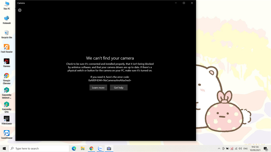
Task: Open the volume control in system tray
Action: click(x=240, y=148)
